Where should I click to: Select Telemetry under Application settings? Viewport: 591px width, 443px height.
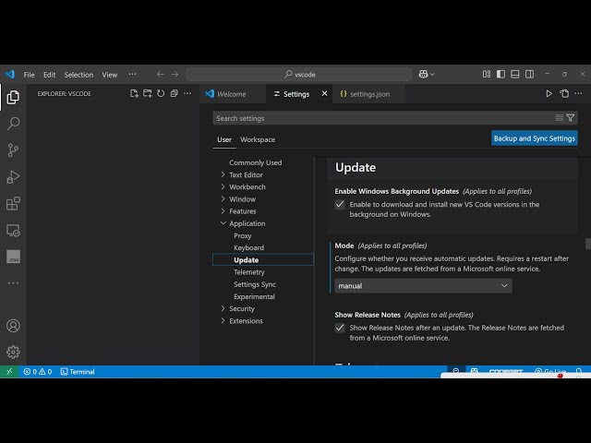[249, 272]
